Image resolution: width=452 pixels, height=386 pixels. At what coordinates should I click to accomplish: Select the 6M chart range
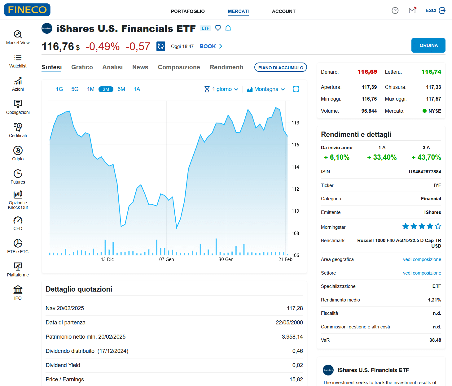[x=121, y=89]
